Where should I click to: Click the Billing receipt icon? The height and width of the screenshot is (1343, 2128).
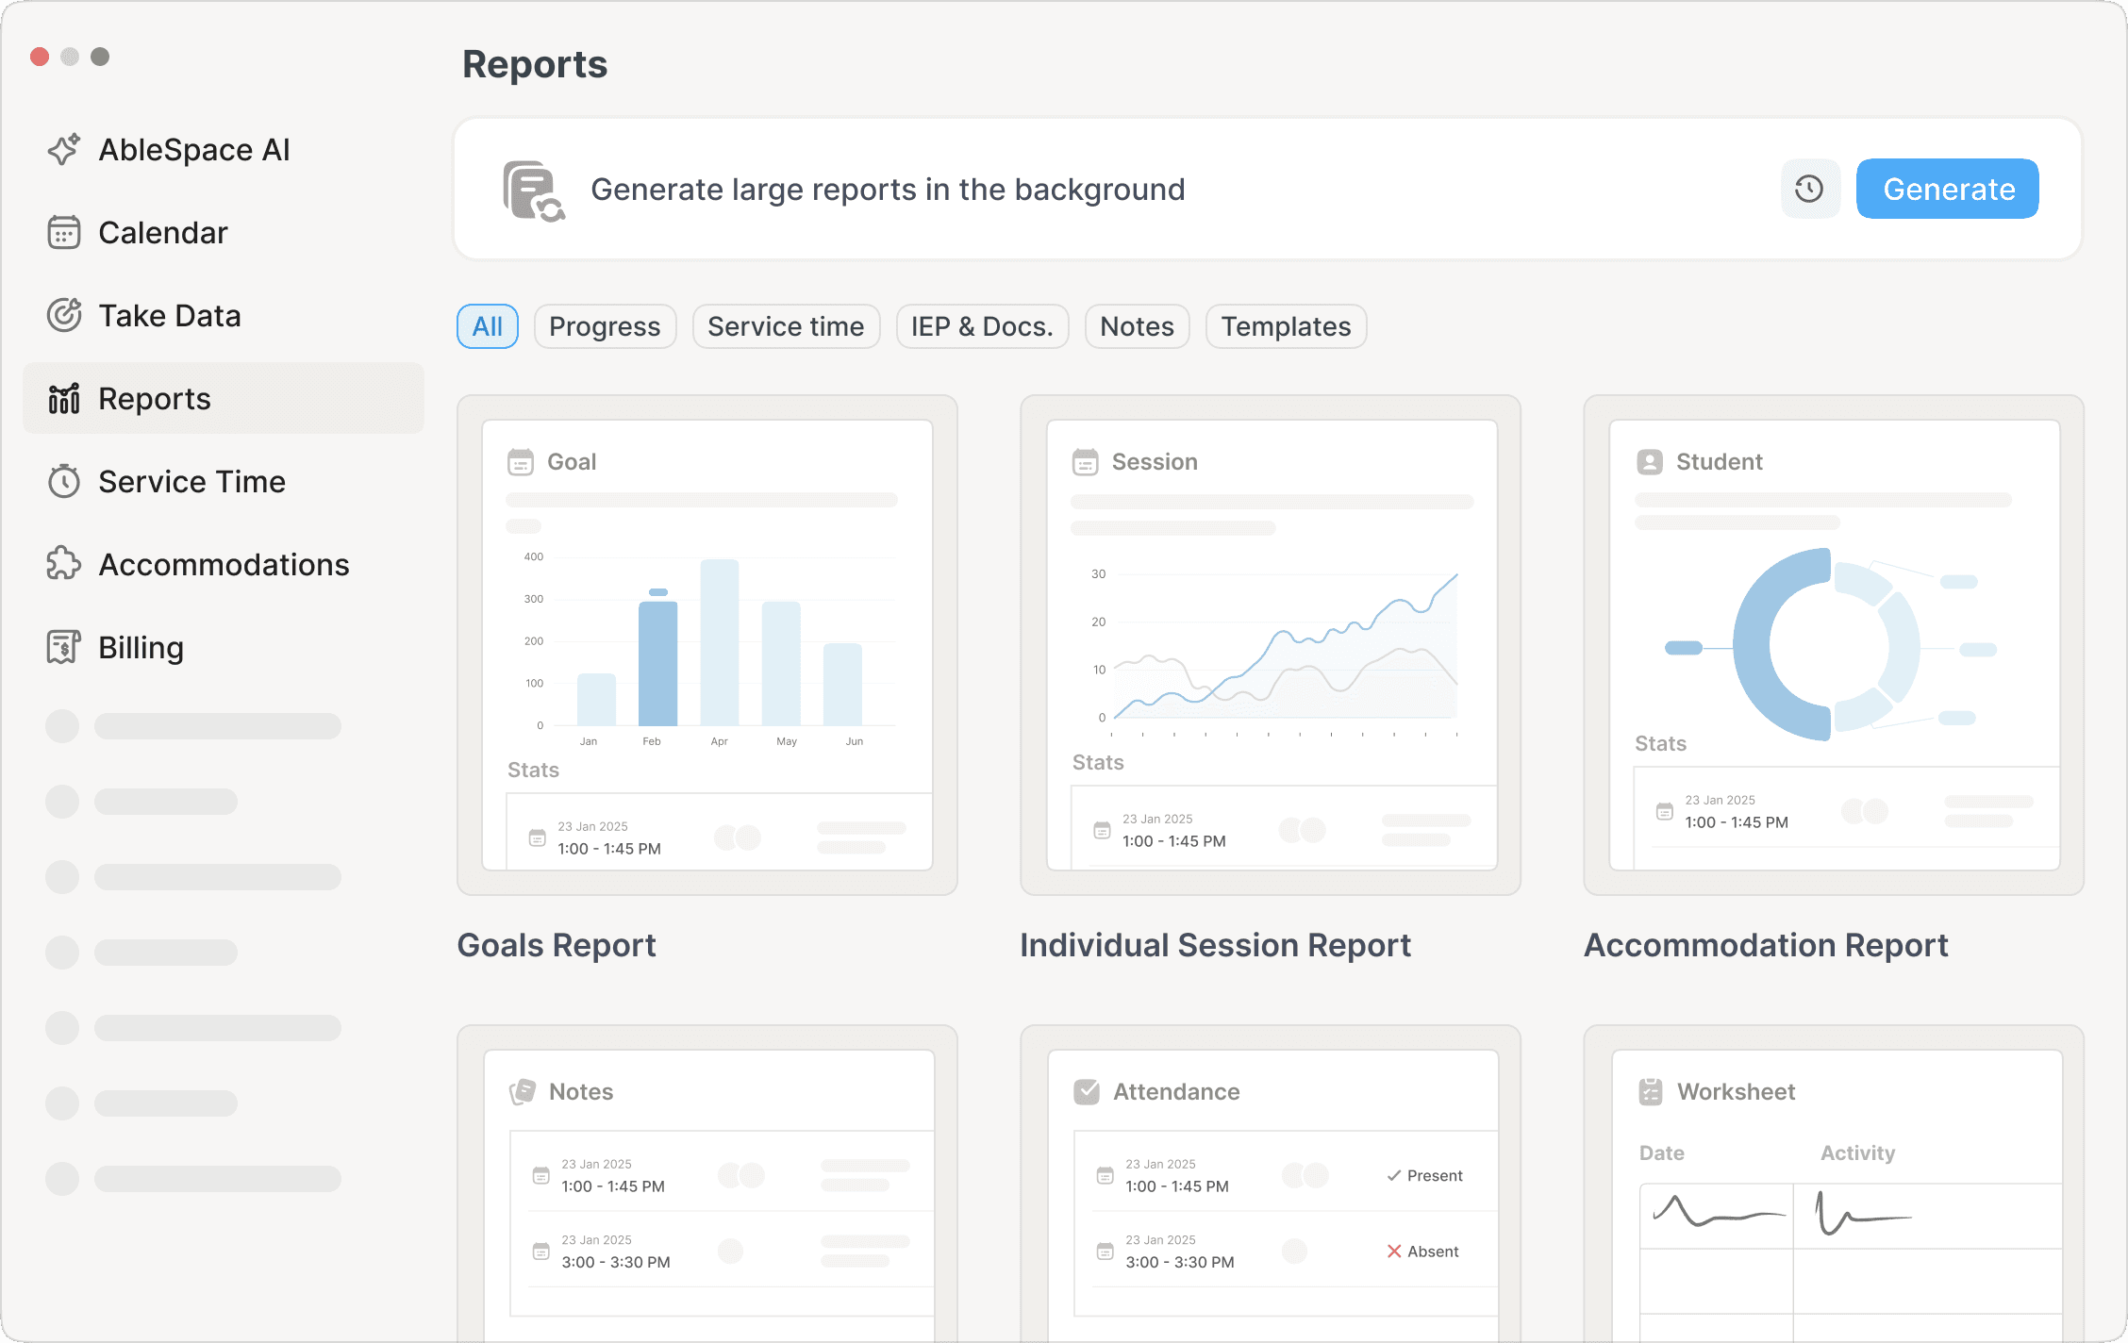tap(64, 647)
